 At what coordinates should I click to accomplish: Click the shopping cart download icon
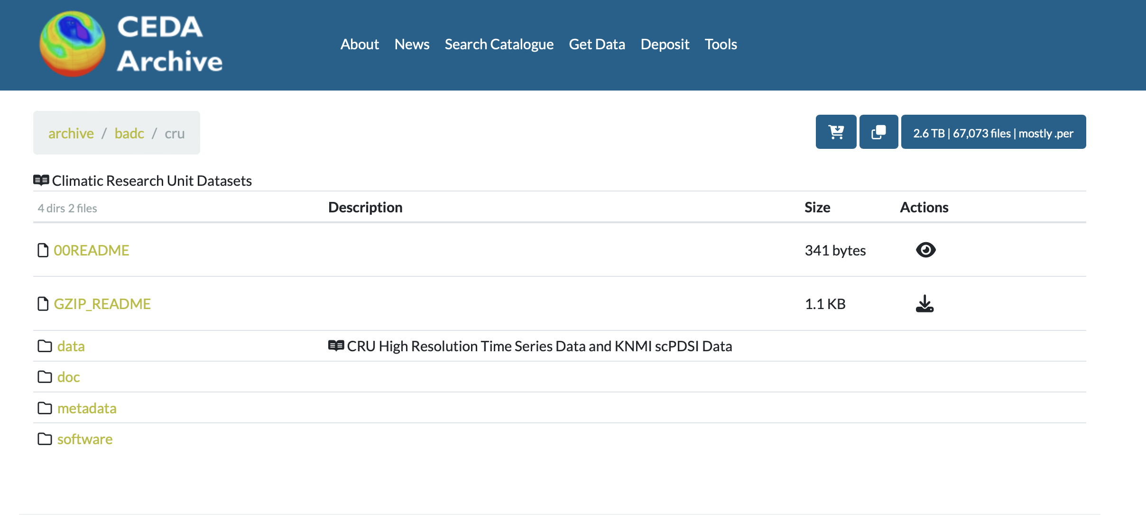pos(836,132)
